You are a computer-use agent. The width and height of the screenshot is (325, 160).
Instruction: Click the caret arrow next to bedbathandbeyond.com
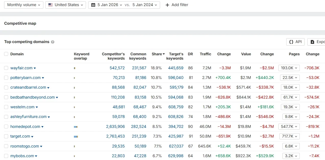pos(57,98)
